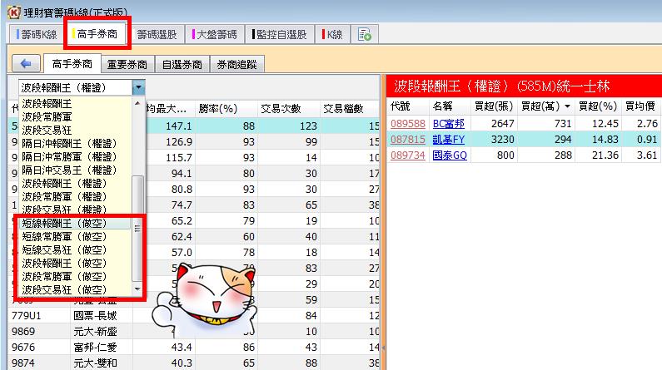
Task: Open stock code link 089734
Action: click(x=408, y=155)
